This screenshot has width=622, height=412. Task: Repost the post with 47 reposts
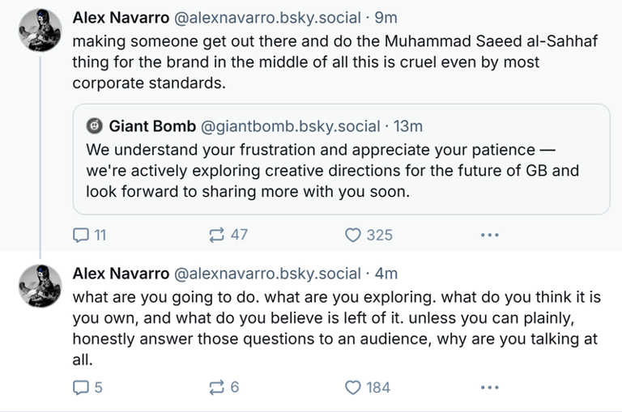coord(219,235)
